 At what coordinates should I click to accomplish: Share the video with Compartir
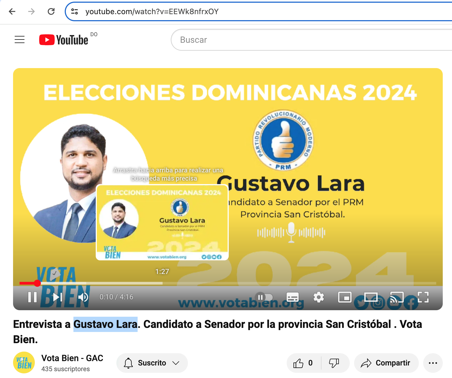[386, 363]
